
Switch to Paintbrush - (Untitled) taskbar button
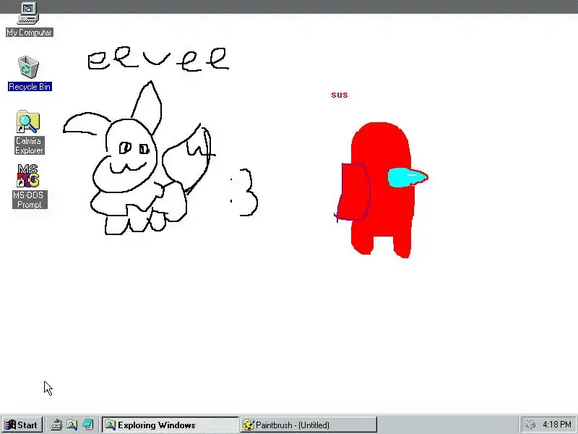pyautogui.click(x=309, y=425)
